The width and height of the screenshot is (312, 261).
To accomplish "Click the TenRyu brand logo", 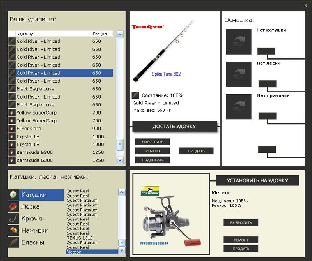I will point(148,27).
